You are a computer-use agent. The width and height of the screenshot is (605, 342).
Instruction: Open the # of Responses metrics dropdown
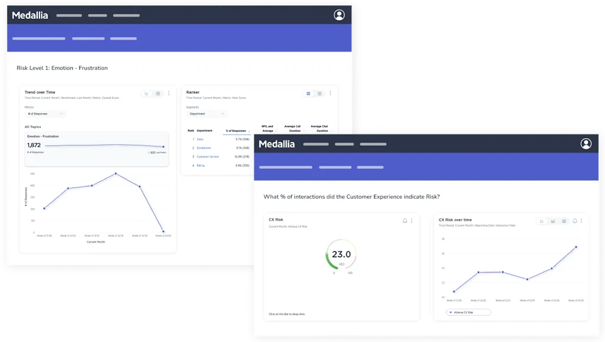[45, 114]
